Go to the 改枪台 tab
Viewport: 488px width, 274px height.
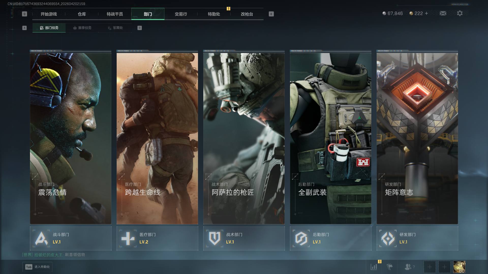247,14
